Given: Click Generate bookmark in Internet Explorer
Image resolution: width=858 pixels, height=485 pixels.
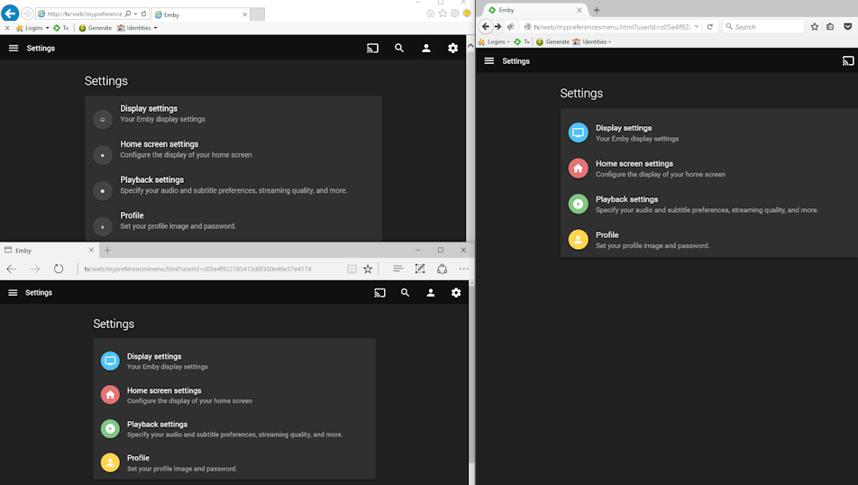Looking at the screenshot, I should pos(96,28).
